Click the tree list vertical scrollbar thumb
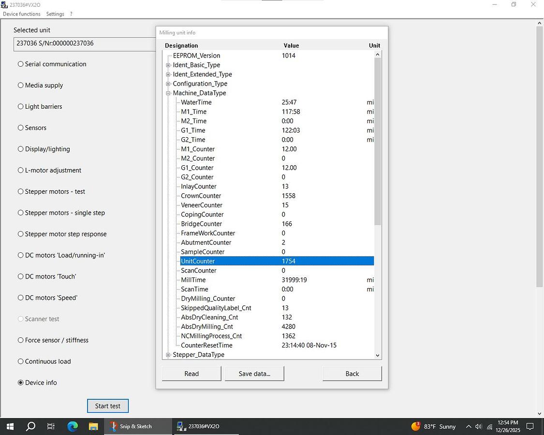 tap(378, 140)
